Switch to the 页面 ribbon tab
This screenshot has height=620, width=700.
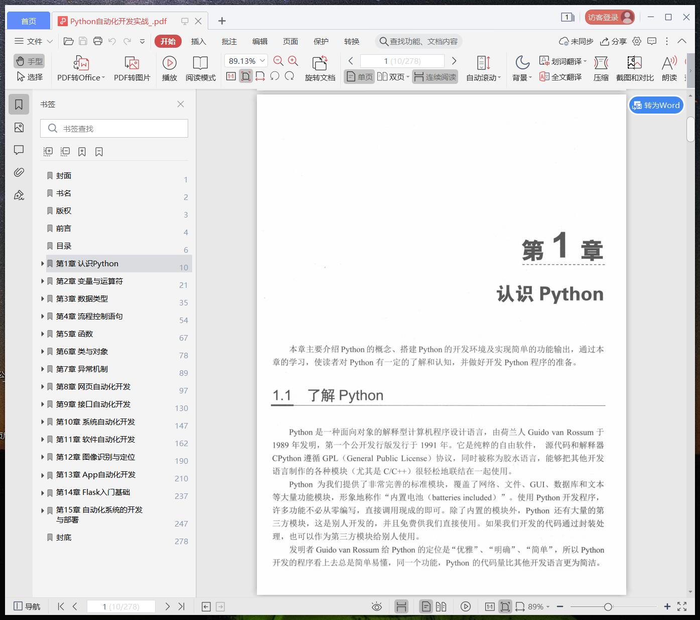290,41
